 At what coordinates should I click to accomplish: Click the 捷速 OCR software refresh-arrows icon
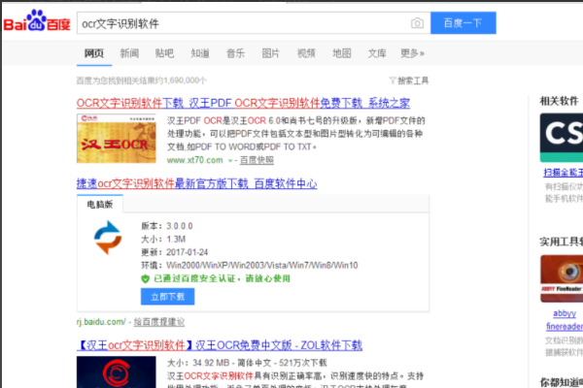(108, 238)
